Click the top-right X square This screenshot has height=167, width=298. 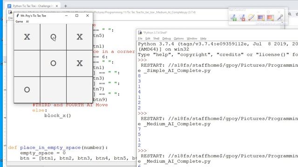click(80, 37)
